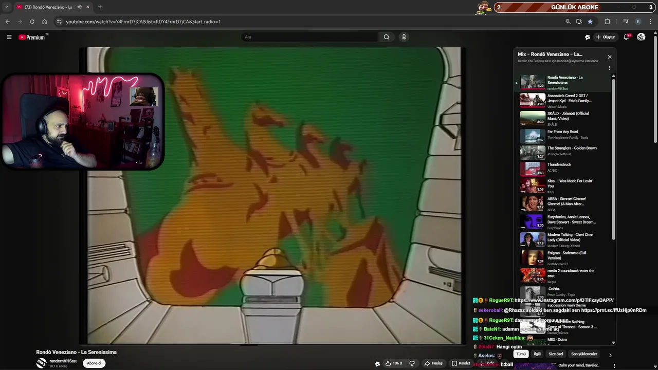Open options for Calm your mind video
This screenshot has height=370, width=658.
click(614, 366)
